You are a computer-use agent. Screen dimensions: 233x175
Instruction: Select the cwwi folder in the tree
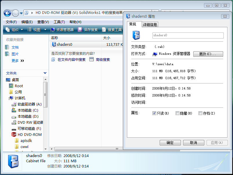[24, 147]
